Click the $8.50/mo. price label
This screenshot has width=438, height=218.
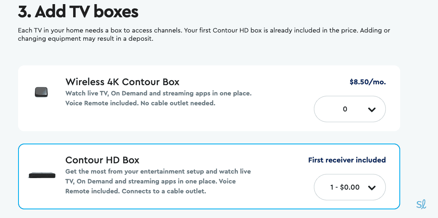(367, 82)
